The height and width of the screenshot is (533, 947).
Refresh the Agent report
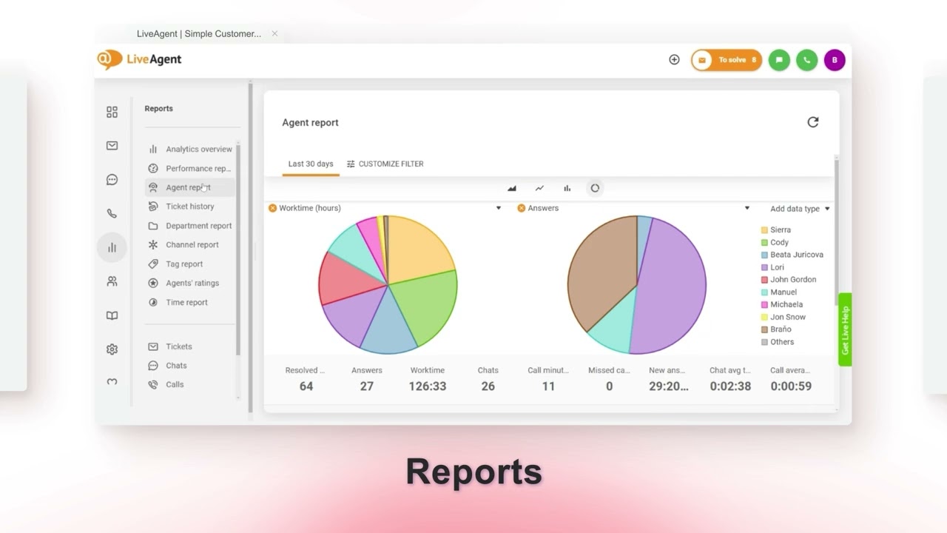813,122
